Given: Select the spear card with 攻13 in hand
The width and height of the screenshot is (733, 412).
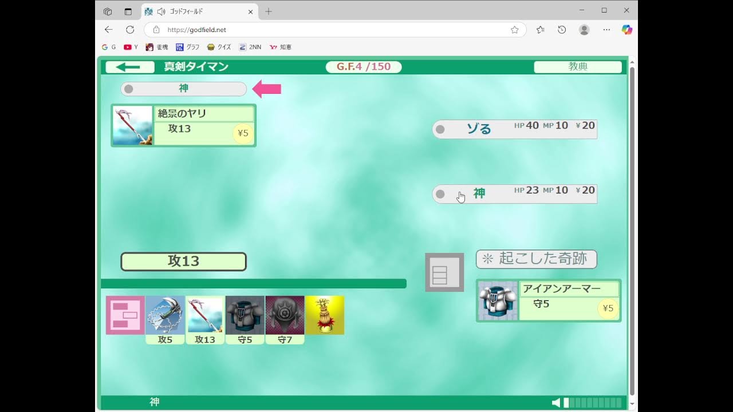Looking at the screenshot, I should coord(205,315).
